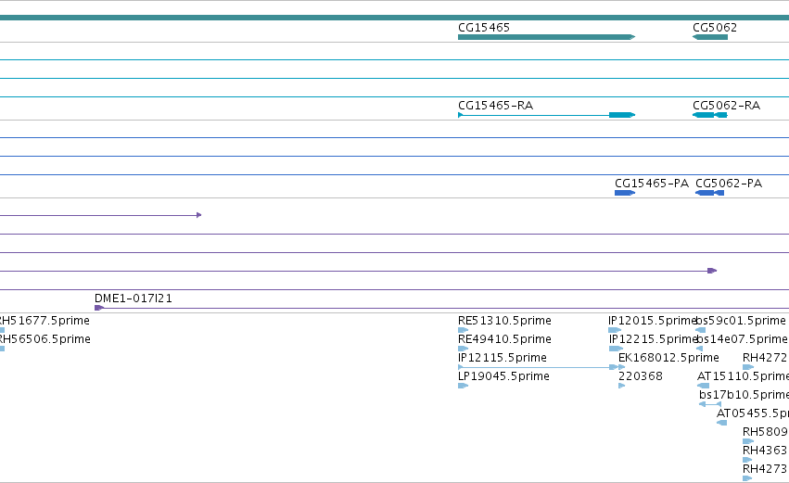Click the AT05455 EST label
This screenshot has height=483, width=789.
[x=752, y=414]
